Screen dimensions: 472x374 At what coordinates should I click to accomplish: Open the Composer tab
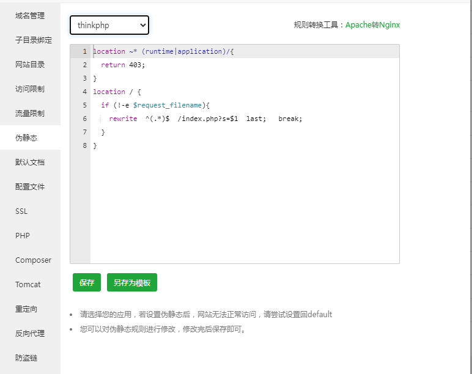(30, 260)
